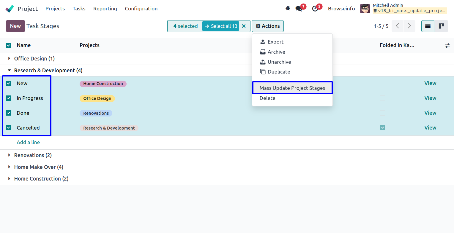Image resolution: width=454 pixels, height=233 pixels.
Task: Click the yellow Office Design tag
Action: (97, 98)
